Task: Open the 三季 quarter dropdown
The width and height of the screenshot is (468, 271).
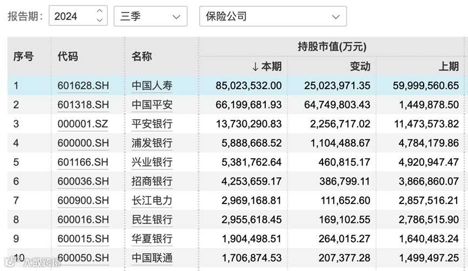Action: 150,16
